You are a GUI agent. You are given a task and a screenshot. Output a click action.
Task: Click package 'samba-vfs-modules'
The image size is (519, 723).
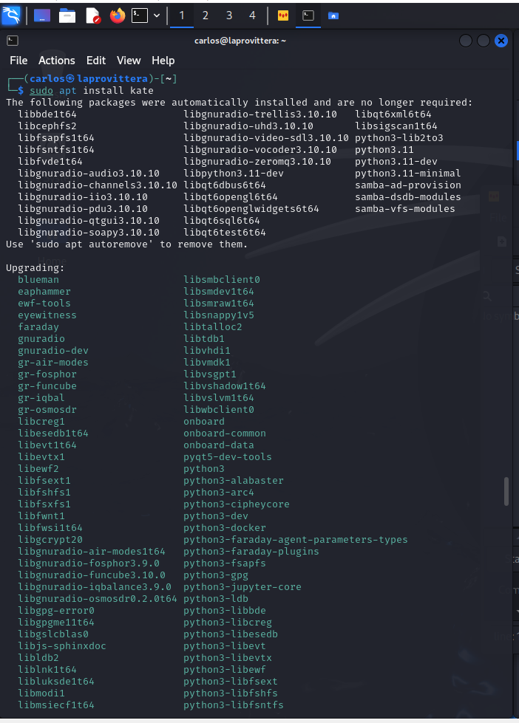point(405,208)
